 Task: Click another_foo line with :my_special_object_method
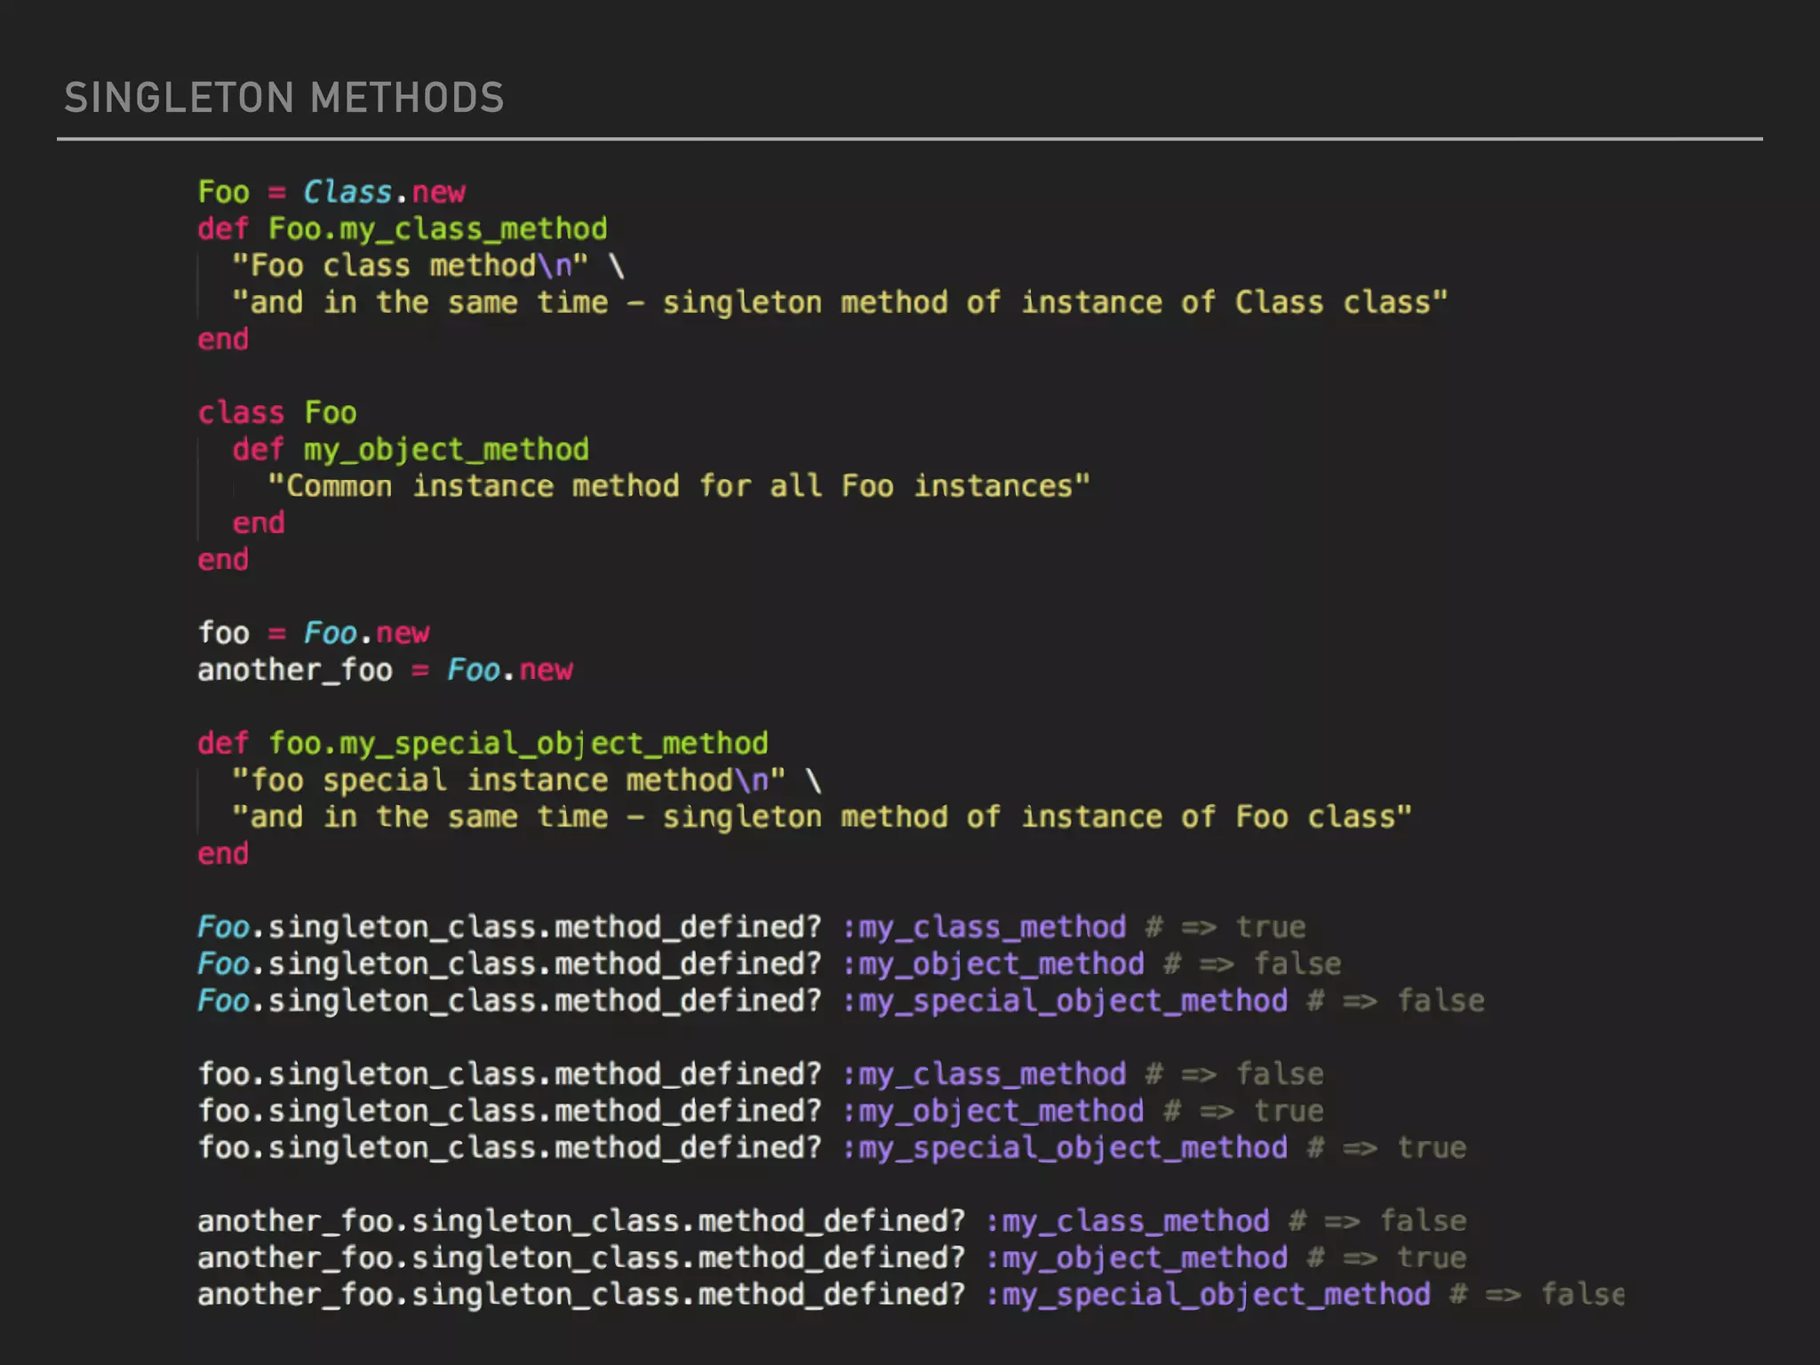pyautogui.click(x=911, y=1295)
